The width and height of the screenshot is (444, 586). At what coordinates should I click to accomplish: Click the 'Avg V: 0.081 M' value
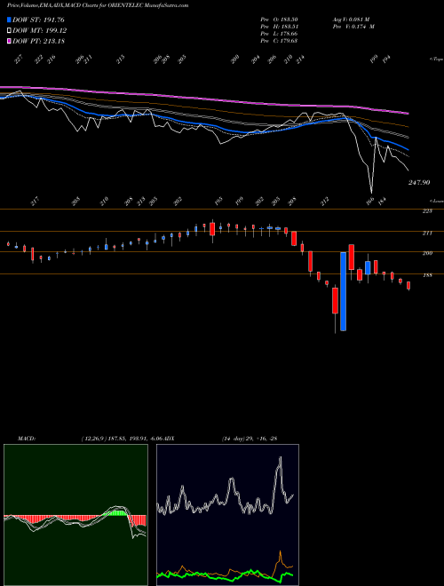351,20
